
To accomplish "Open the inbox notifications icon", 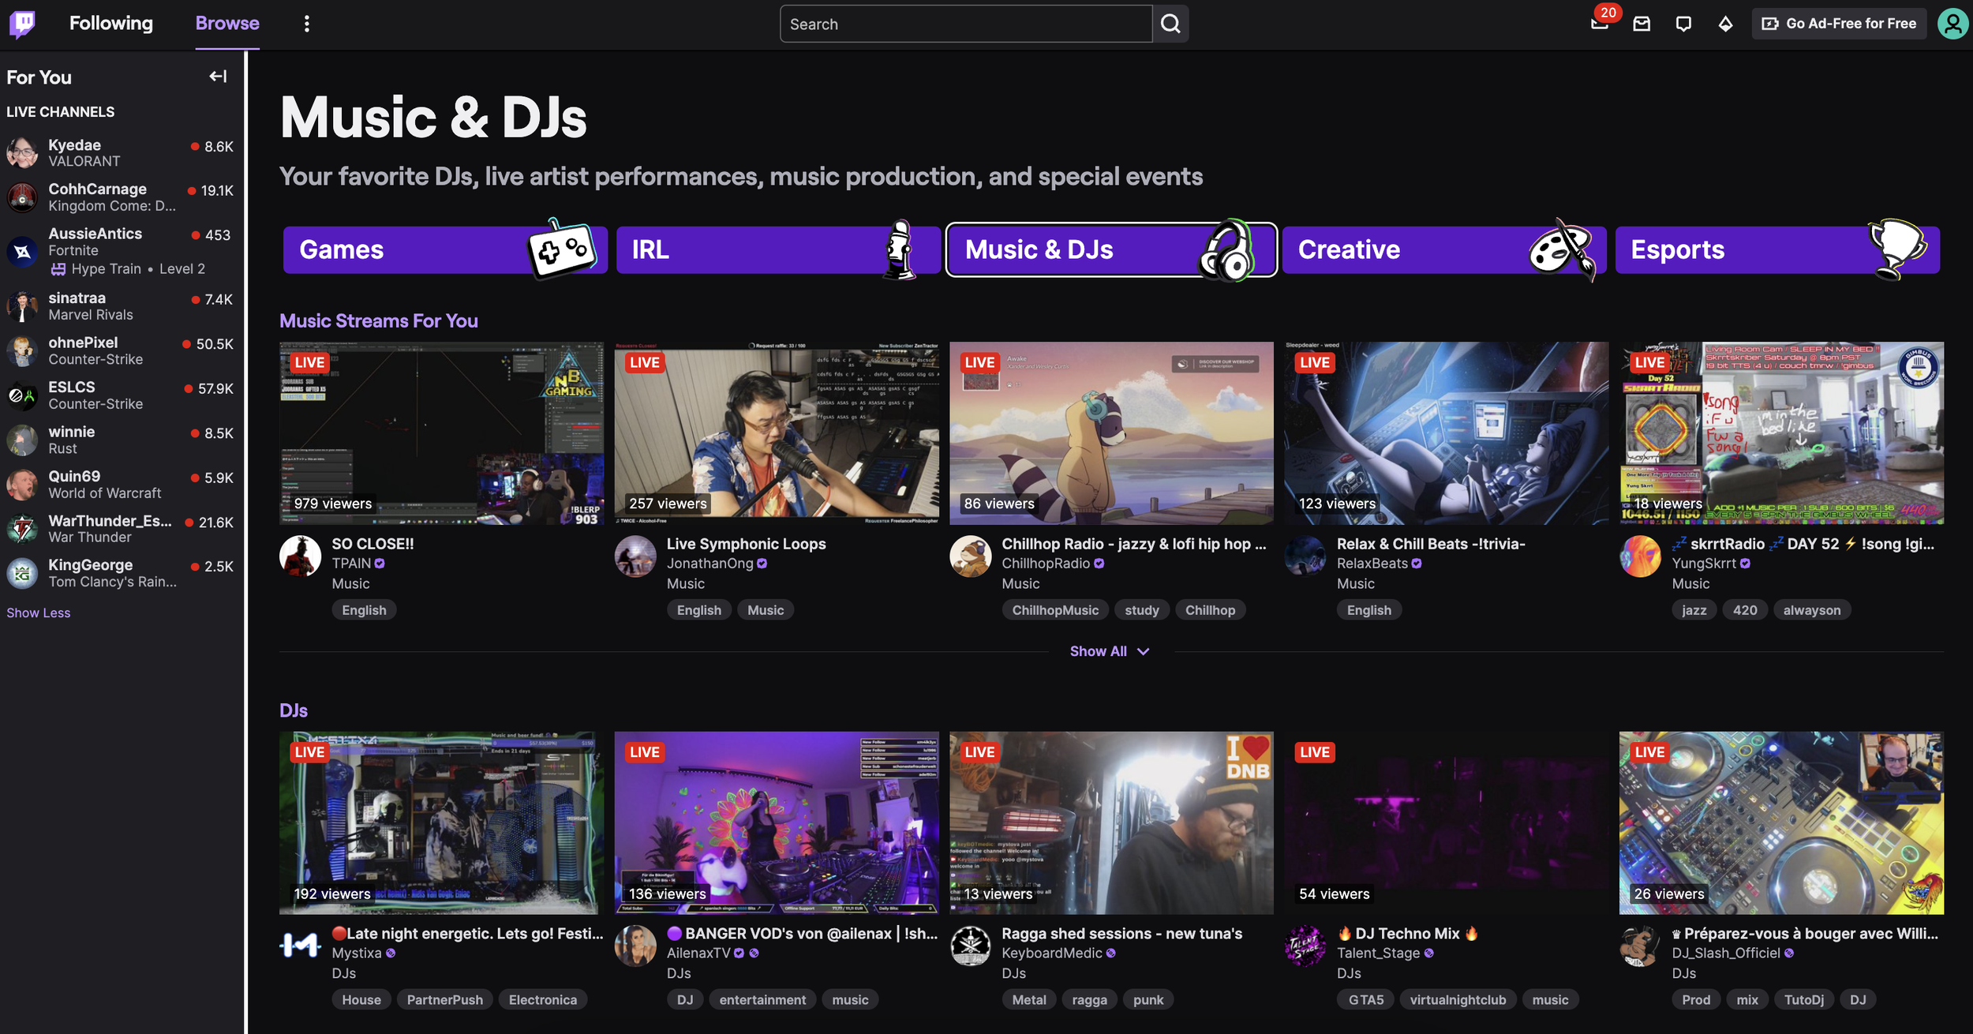I will pos(1642,24).
